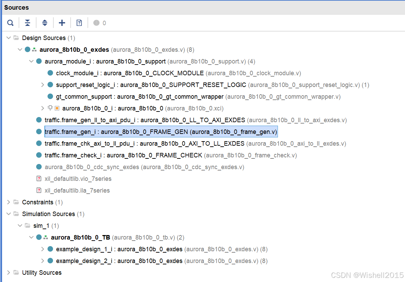
Task: Select support_reset_logic_i SUPPORT_RESET_LOGIC entry
Action: coord(212,85)
